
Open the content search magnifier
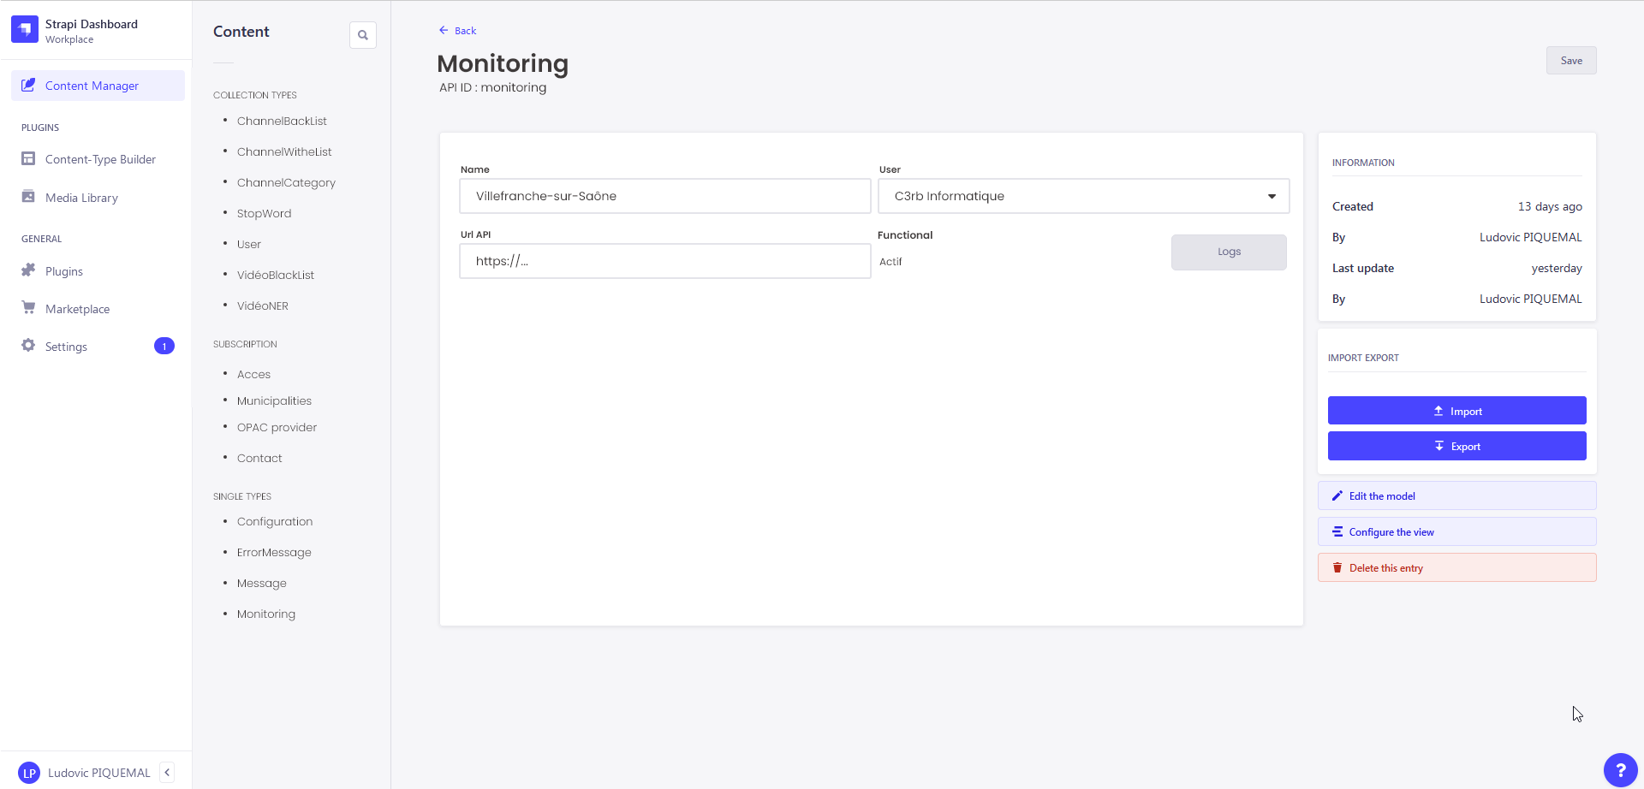point(363,35)
